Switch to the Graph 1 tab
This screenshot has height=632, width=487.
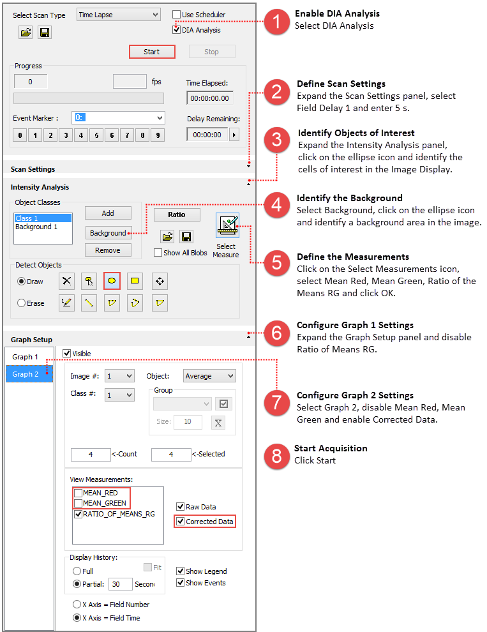26,357
